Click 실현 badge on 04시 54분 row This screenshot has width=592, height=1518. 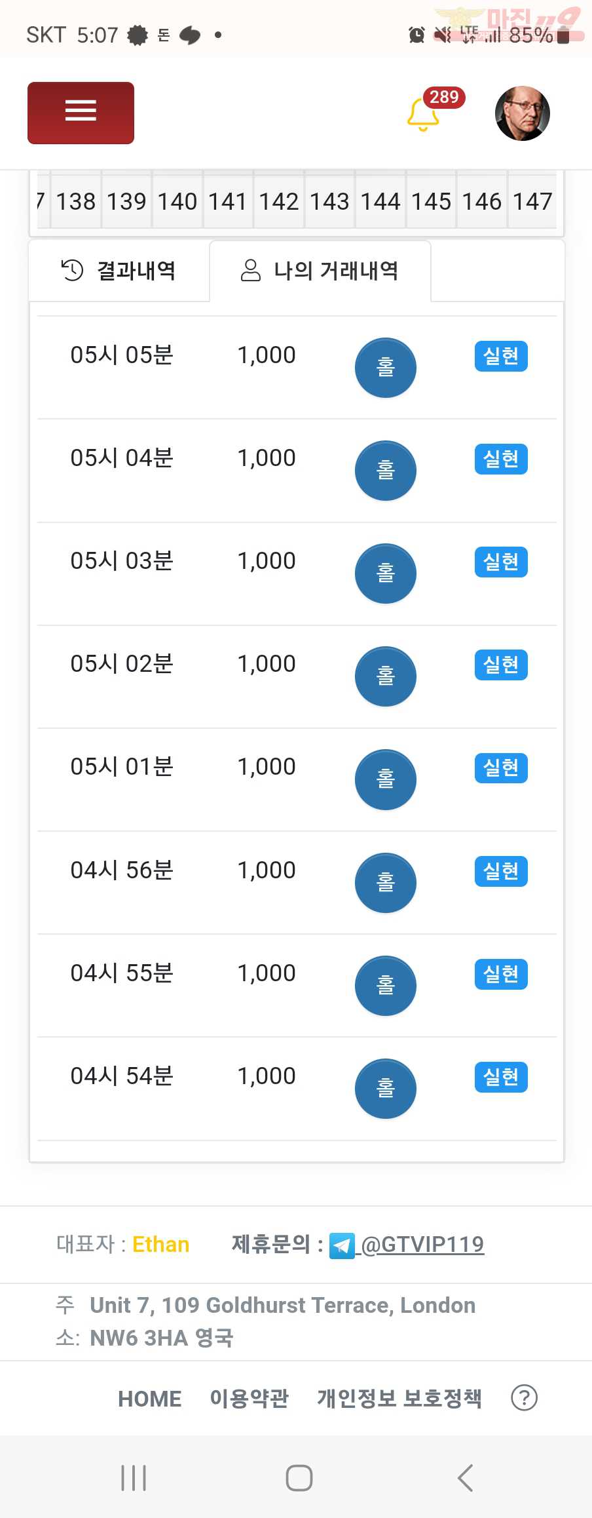tap(501, 1077)
